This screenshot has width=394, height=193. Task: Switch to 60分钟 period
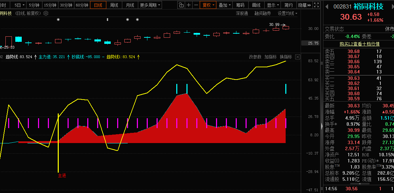pos(82,5)
